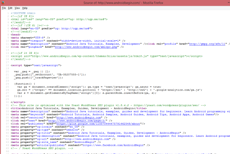Open the androidbegin.com/page/2/ next link
Image resolution: width=230 pixels, height=154 pixels.
[77, 121]
